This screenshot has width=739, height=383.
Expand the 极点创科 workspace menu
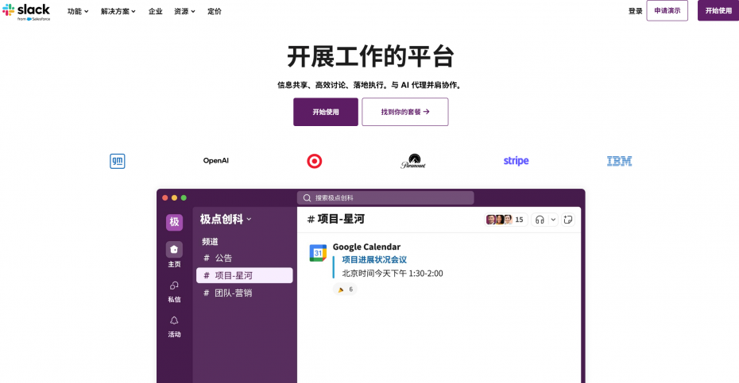tap(226, 220)
